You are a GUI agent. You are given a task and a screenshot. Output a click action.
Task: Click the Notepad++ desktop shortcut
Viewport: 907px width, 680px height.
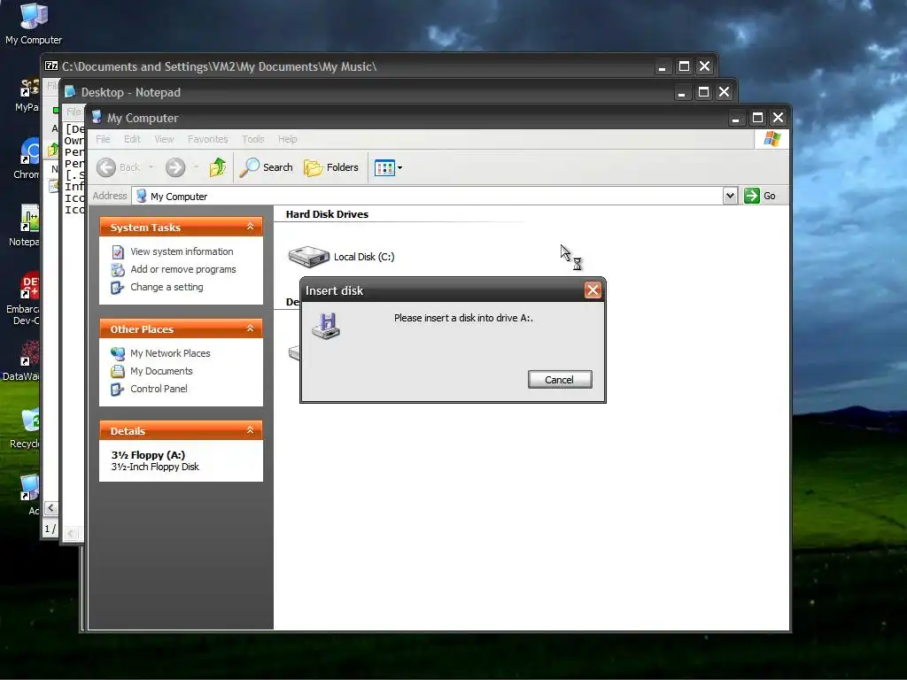coord(26,226)
